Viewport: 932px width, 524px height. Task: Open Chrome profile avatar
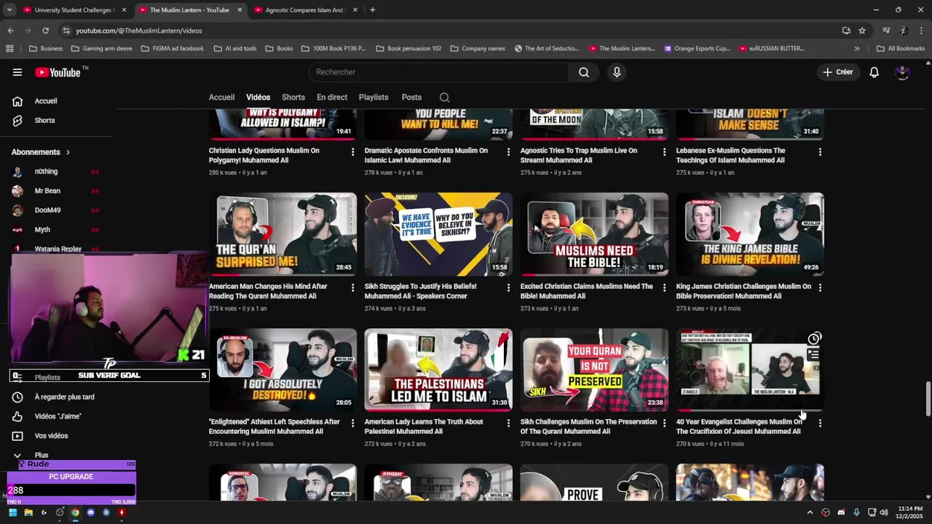pos(904,31)
